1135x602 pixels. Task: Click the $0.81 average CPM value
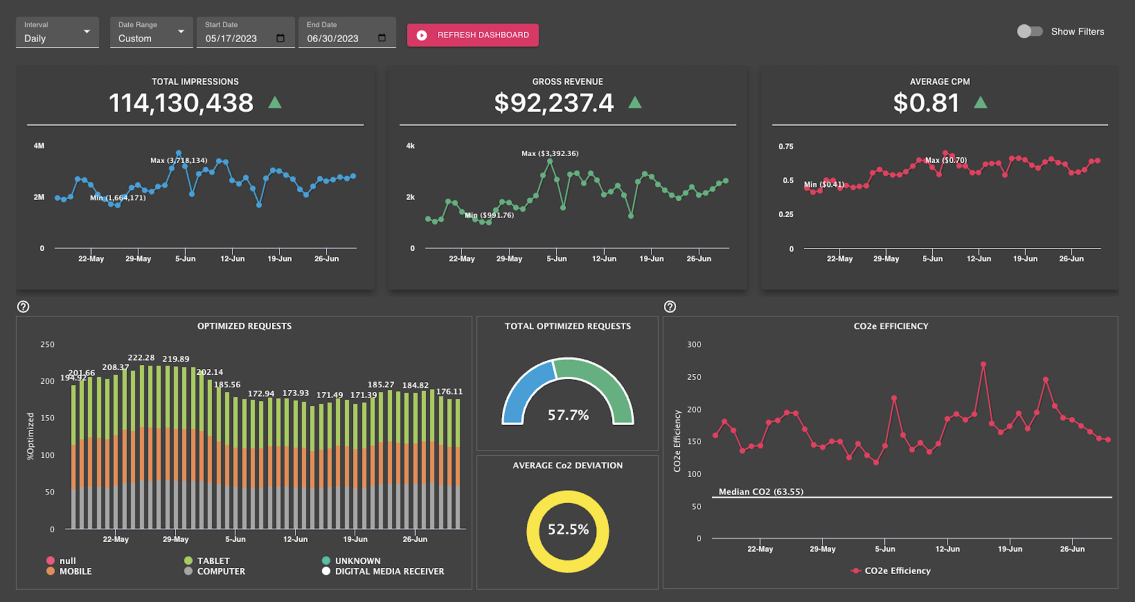point(926,103)
